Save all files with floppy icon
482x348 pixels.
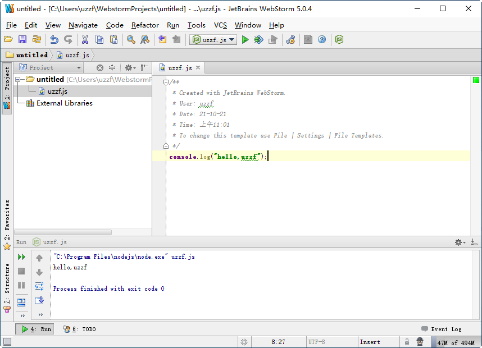point(22,40)
